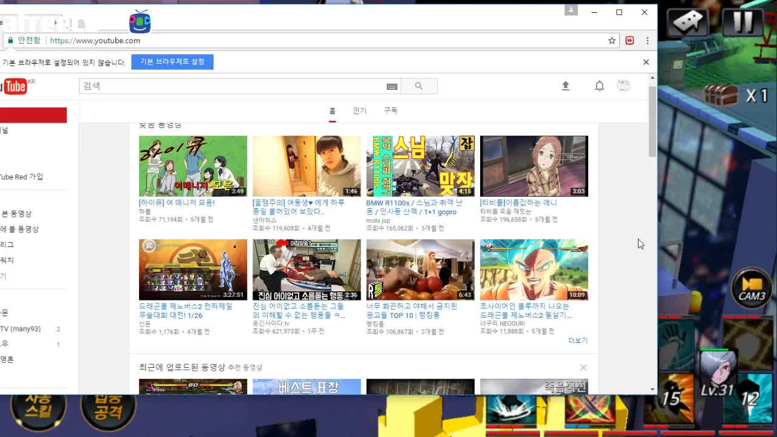
Task: Expand more videos with 더보기
Action: (x=577, y=340)
